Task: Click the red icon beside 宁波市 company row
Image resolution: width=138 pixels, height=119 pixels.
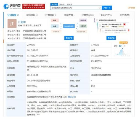Action: (x=129, y=30)
